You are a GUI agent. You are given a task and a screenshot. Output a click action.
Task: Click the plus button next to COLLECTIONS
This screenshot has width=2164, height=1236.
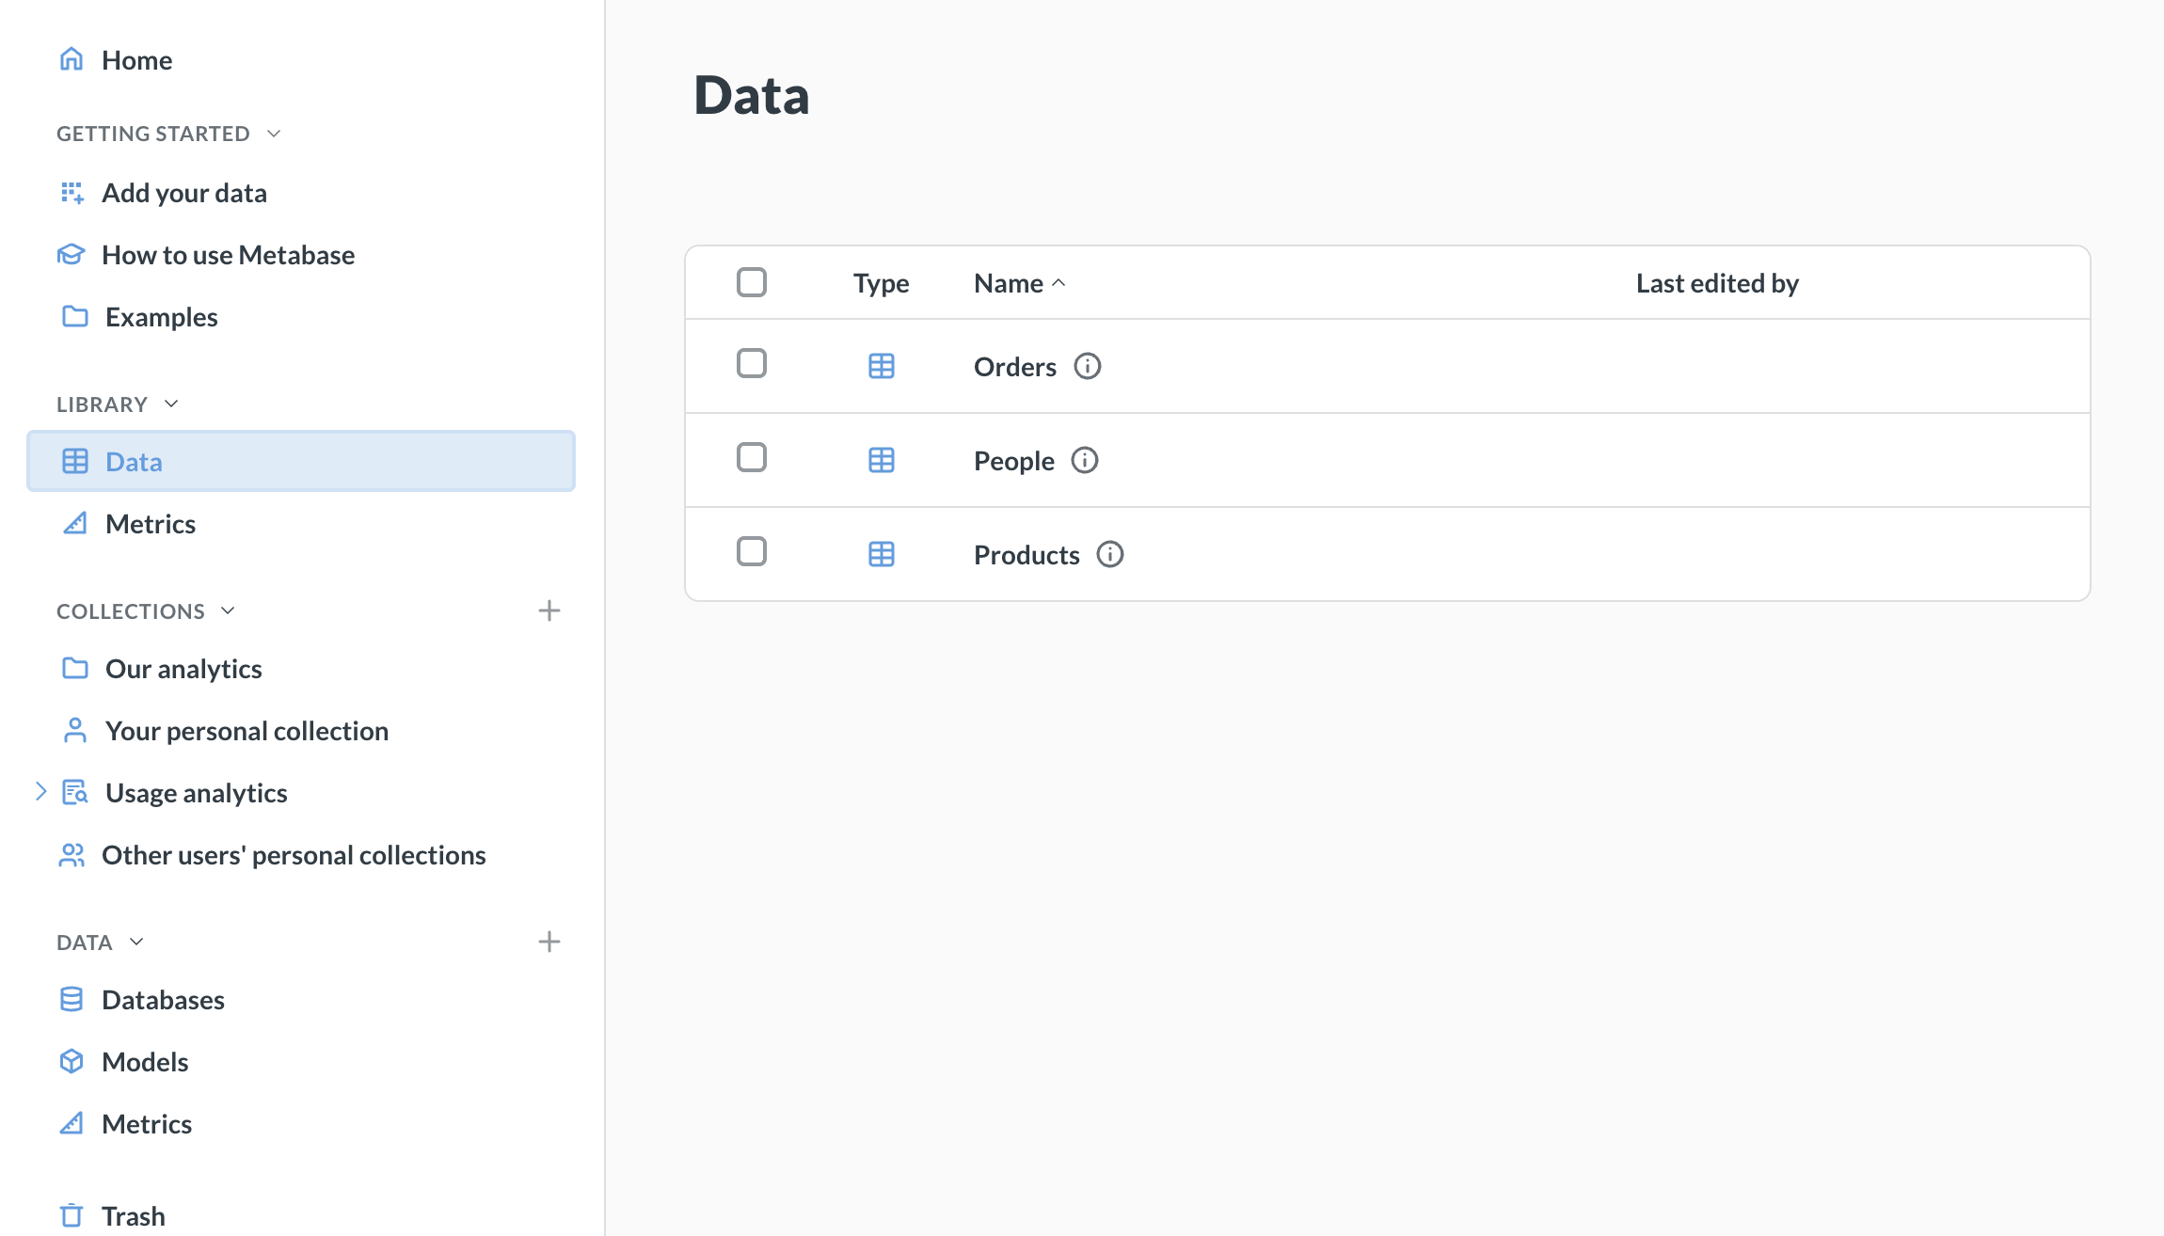pyautogui.click(x=549, y=610)
